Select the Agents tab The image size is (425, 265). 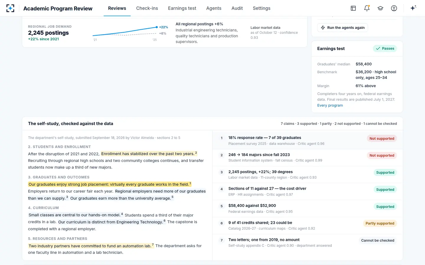[x=214, y=8]
